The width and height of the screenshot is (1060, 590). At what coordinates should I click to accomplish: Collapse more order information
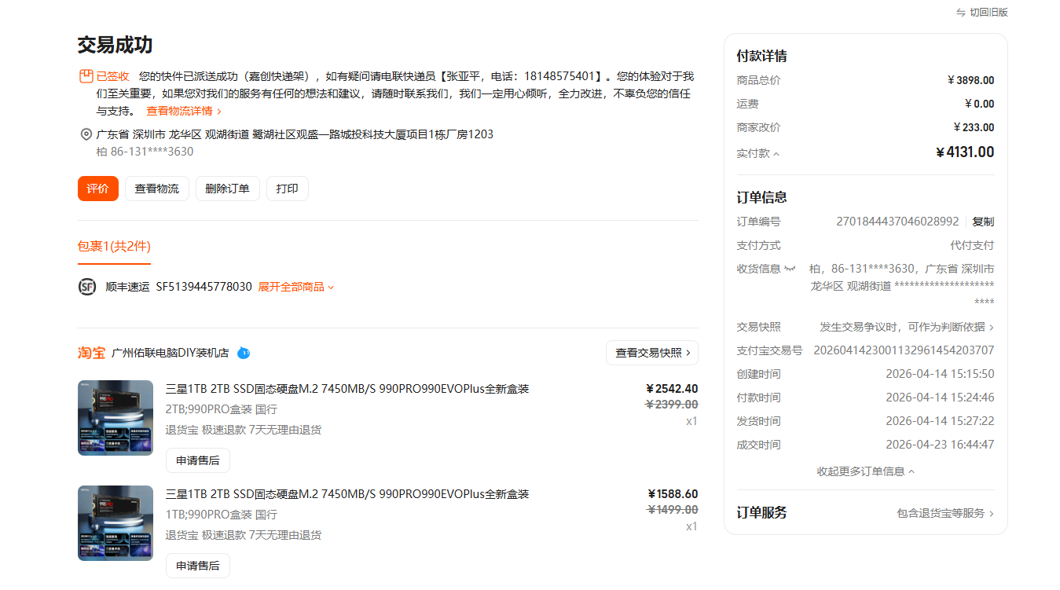pyautogui.click(x=865, y=471)
